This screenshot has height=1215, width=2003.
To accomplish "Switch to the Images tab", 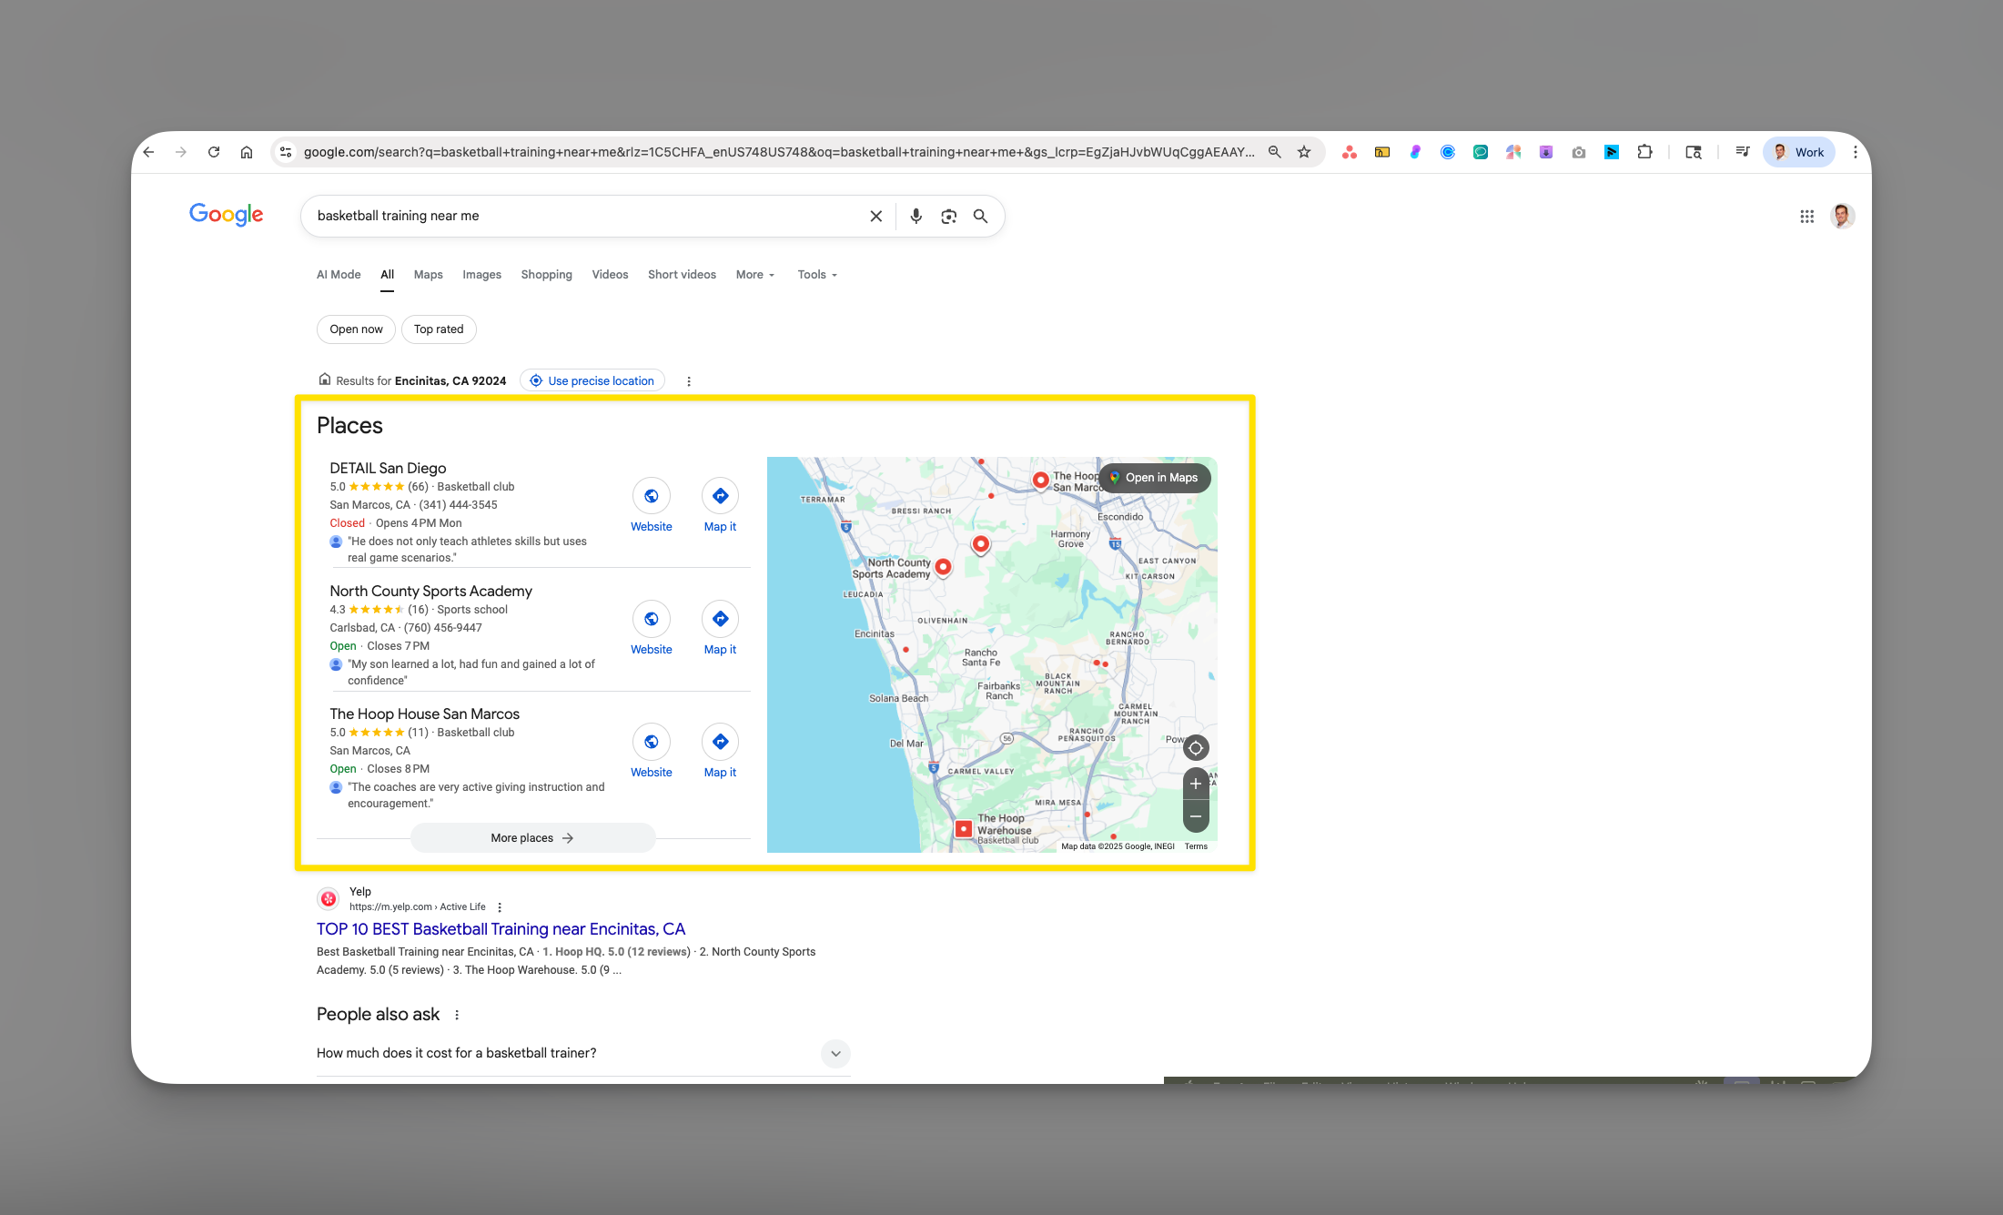I will (481, 274).
